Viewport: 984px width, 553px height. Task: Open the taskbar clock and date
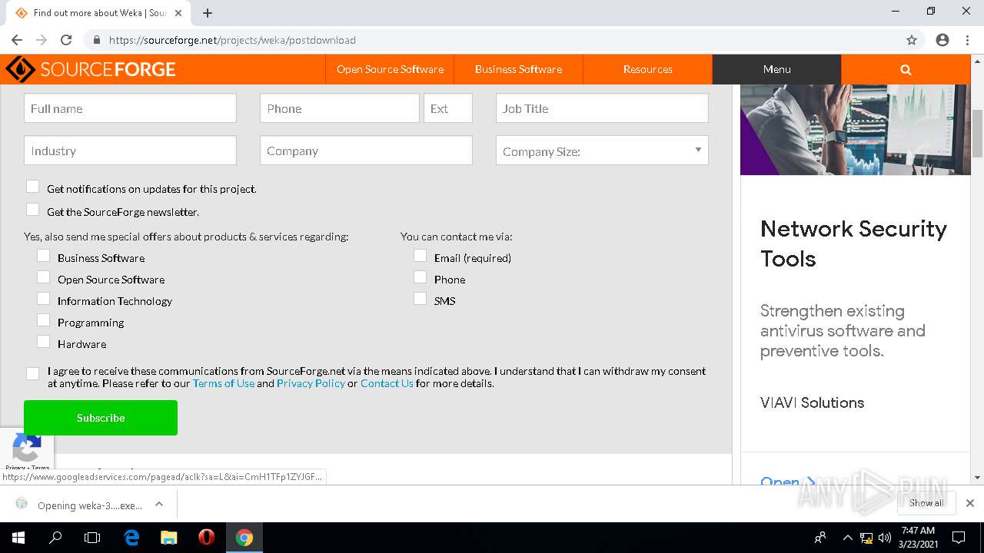918,538
